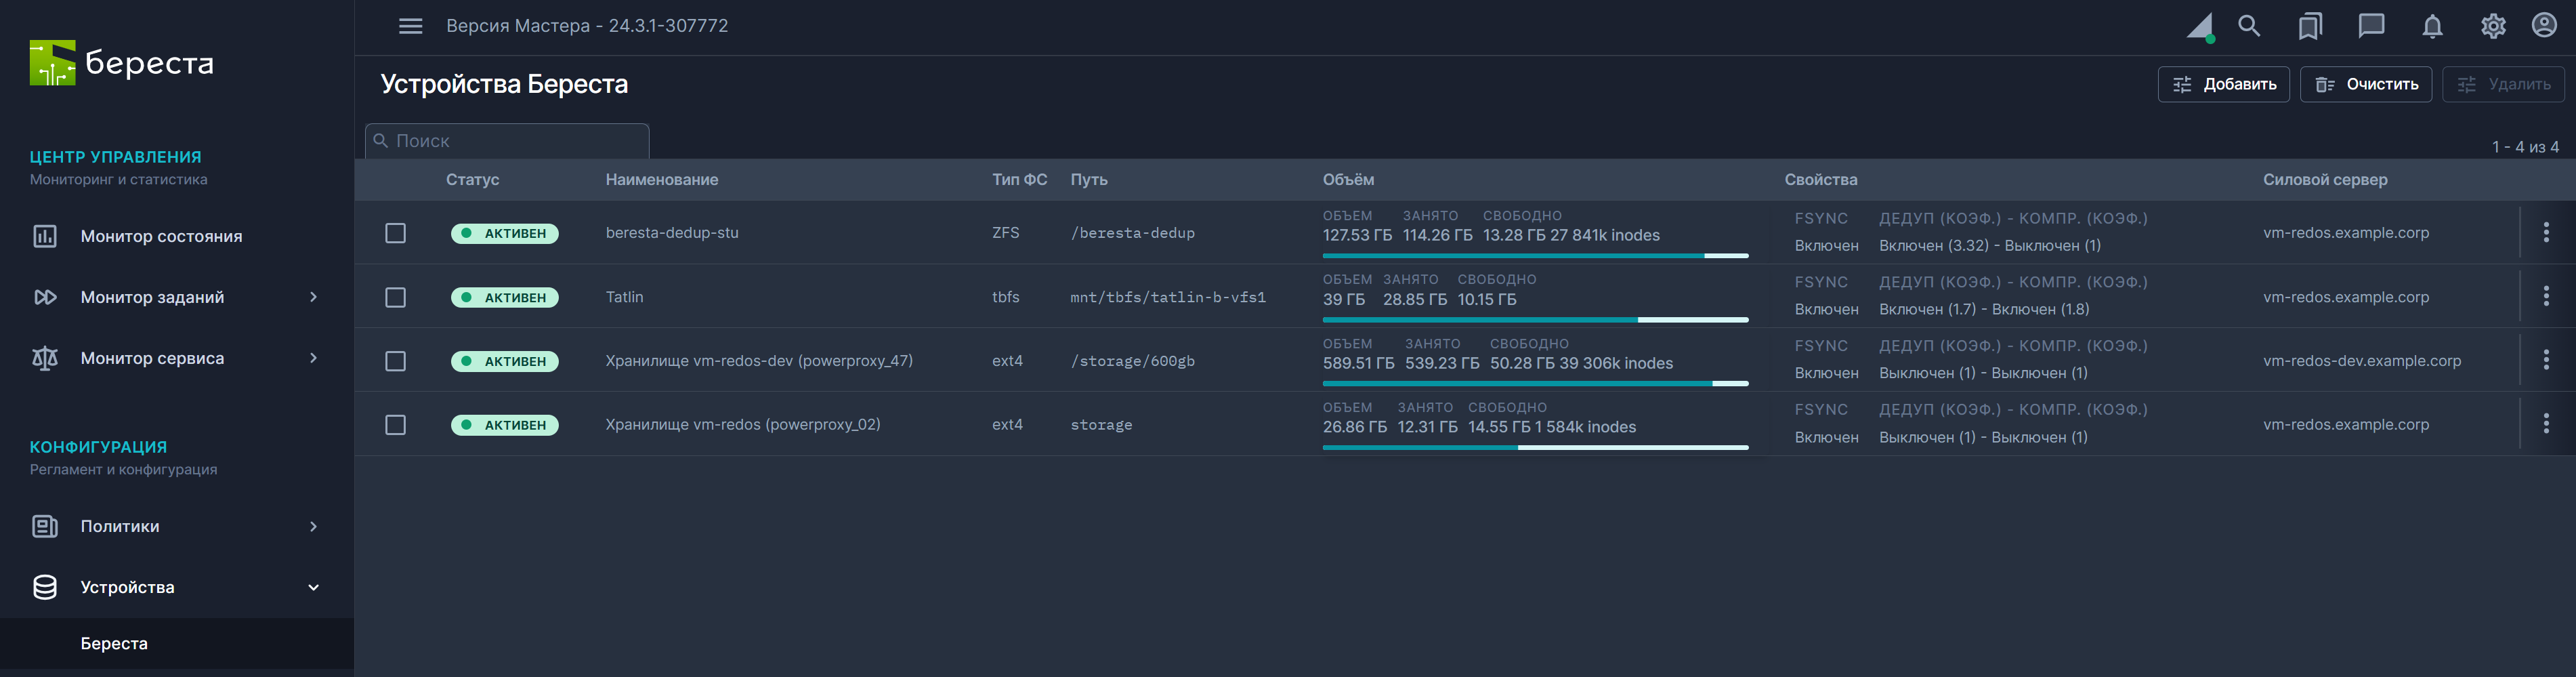Open the three-dot menu for Tatlin row
Image resolution: width=2576 pixels, height=677 pixels.
point(2545,297)
